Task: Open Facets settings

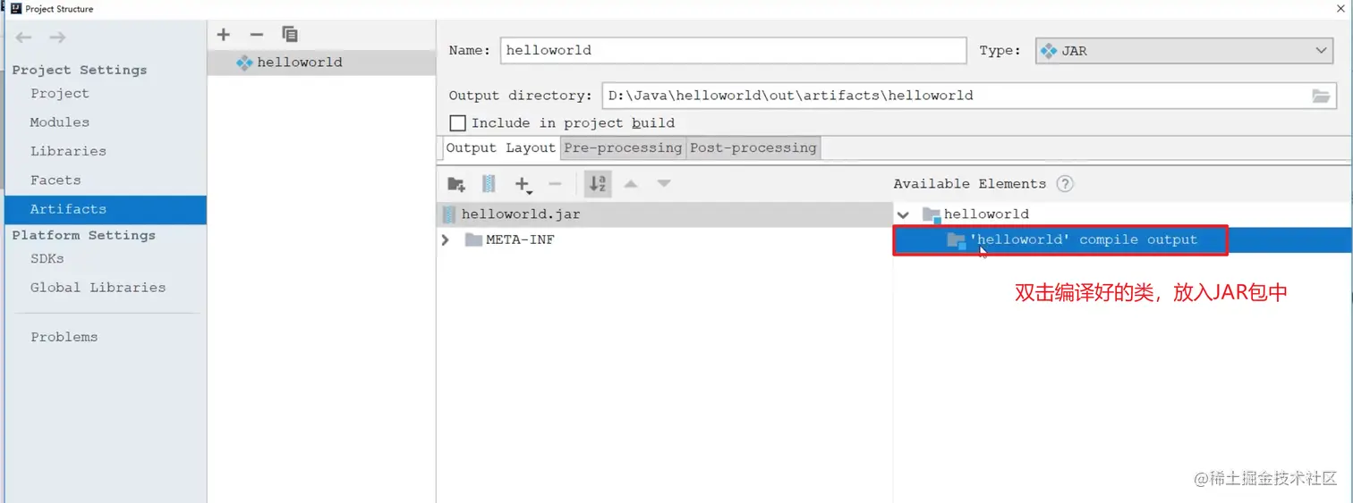Action: (55, 180)
